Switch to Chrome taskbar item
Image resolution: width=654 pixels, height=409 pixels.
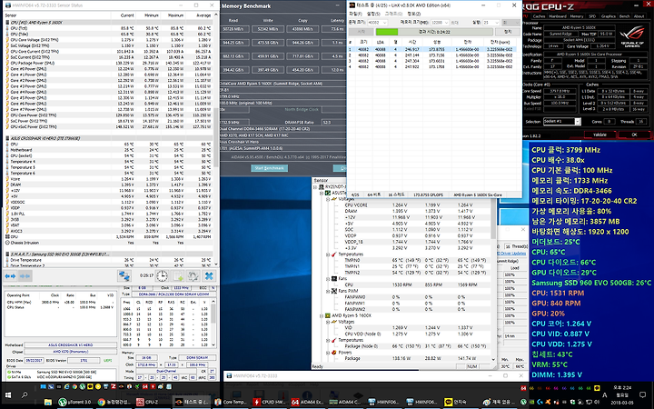click(x=114, y=402)
